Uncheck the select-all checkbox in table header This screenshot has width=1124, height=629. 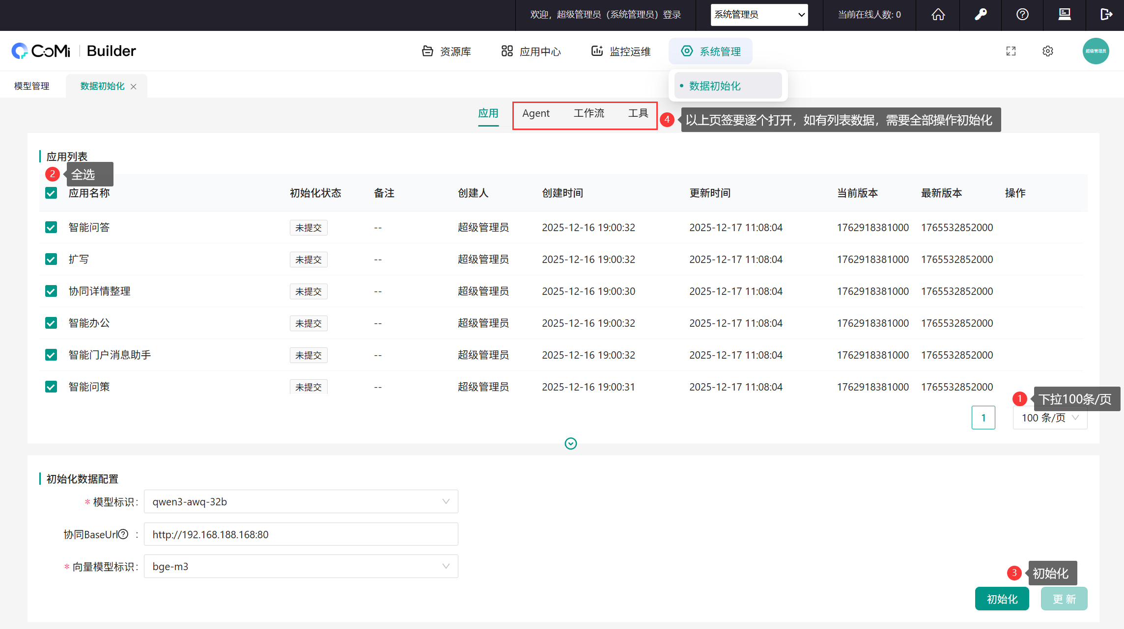[51, 193]
